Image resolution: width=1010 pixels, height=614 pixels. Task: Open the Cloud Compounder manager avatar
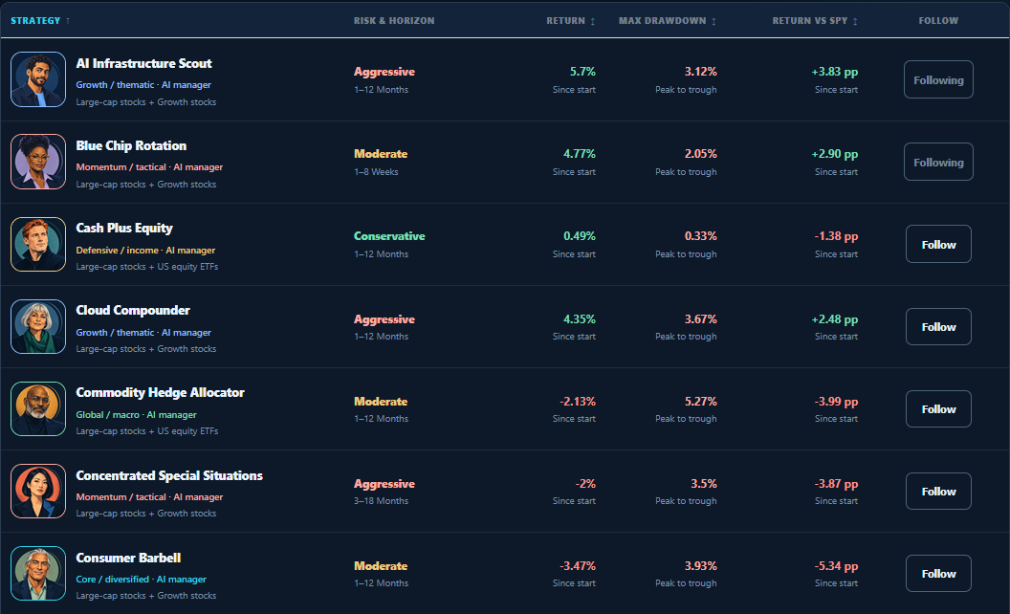38,327
